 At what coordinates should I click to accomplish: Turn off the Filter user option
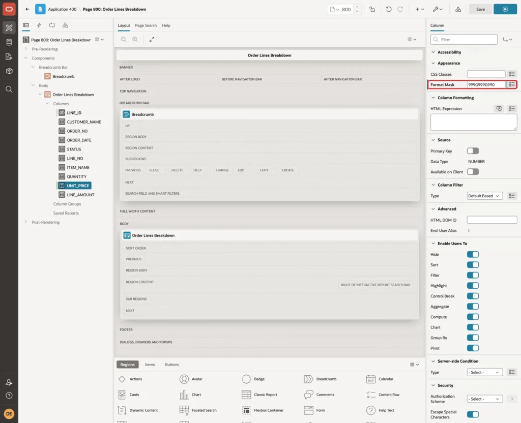point(473,275)
